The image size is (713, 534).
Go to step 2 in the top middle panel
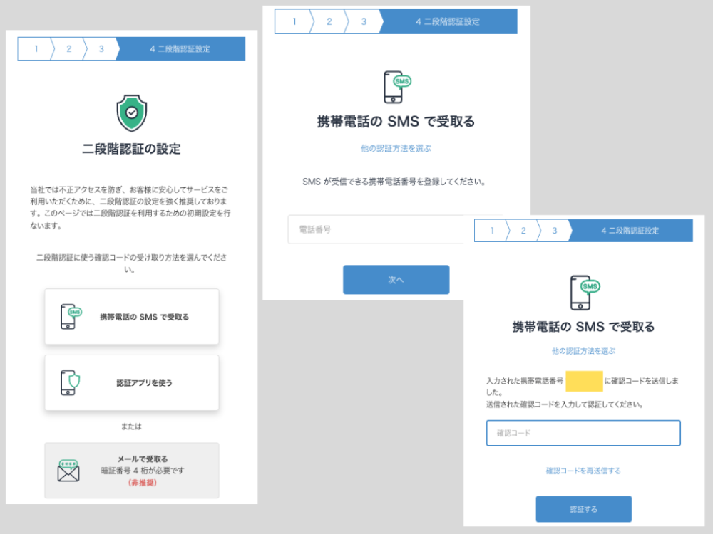tap(329, 21)
